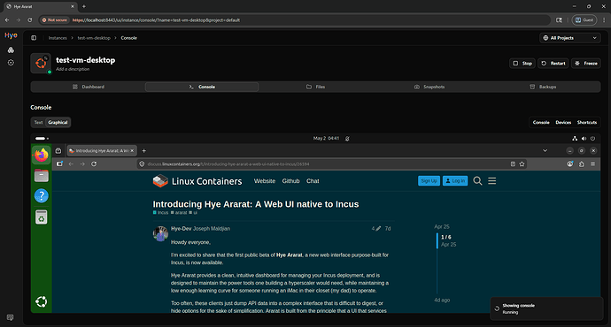Image resolution: width=611 pixels, height=327 pixels.
Task: Open Firefox account icon in toolbar
Action: click(570, 164)
